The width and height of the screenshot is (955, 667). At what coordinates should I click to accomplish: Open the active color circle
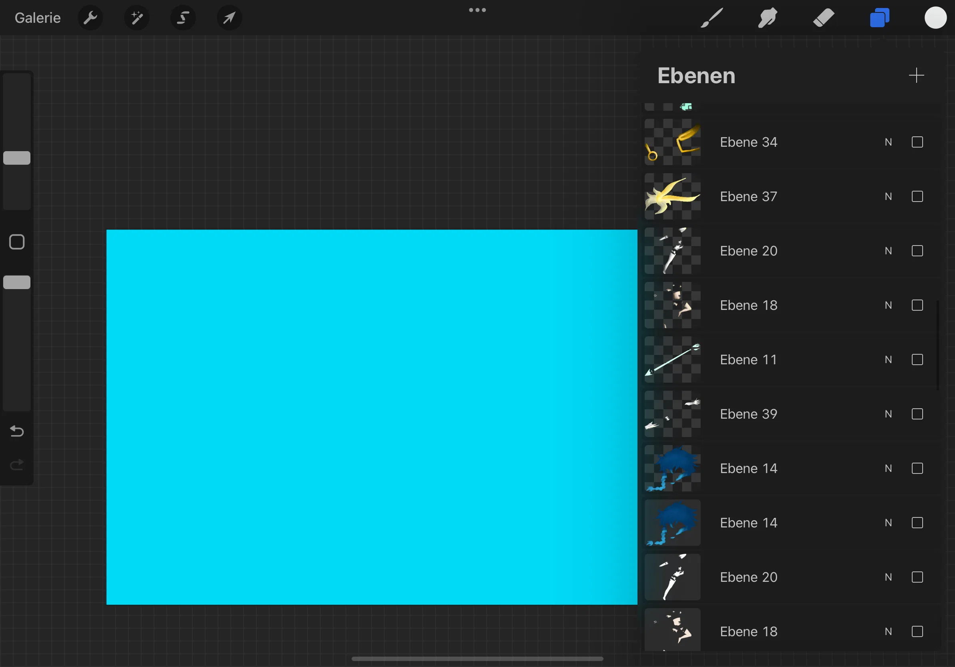point(935,18)
